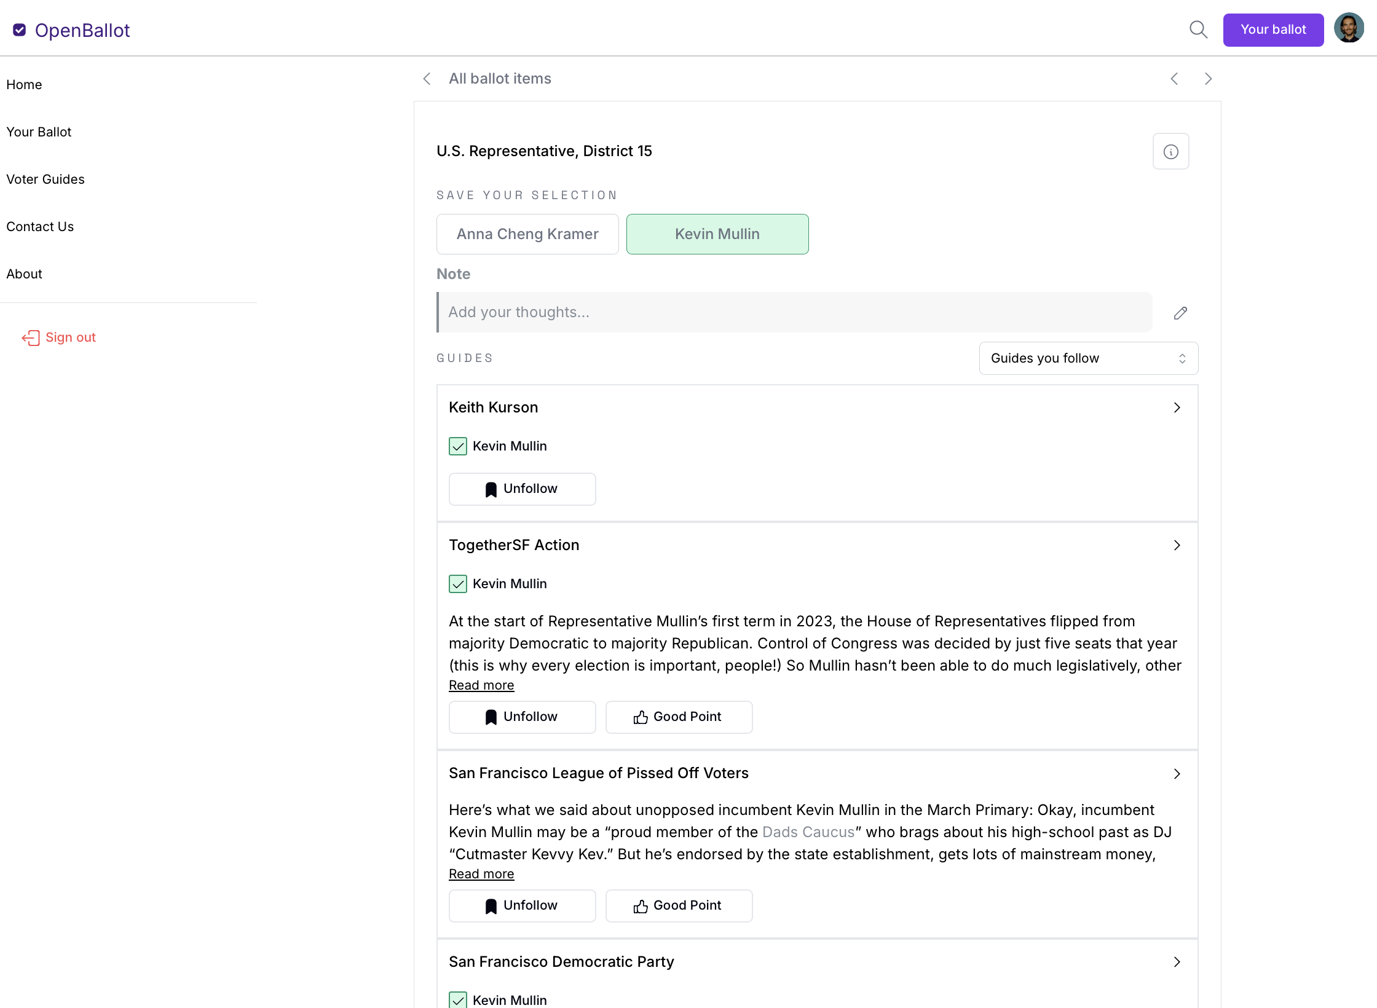Open the race info icon button

coord(1170,151)
